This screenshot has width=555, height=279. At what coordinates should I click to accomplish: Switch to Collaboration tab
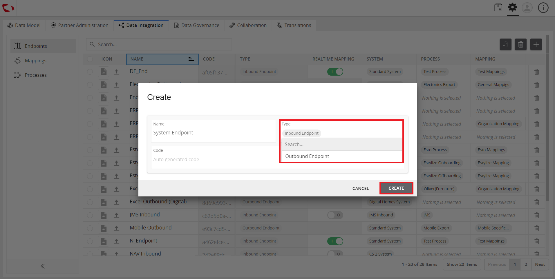(x=248, y=25)
